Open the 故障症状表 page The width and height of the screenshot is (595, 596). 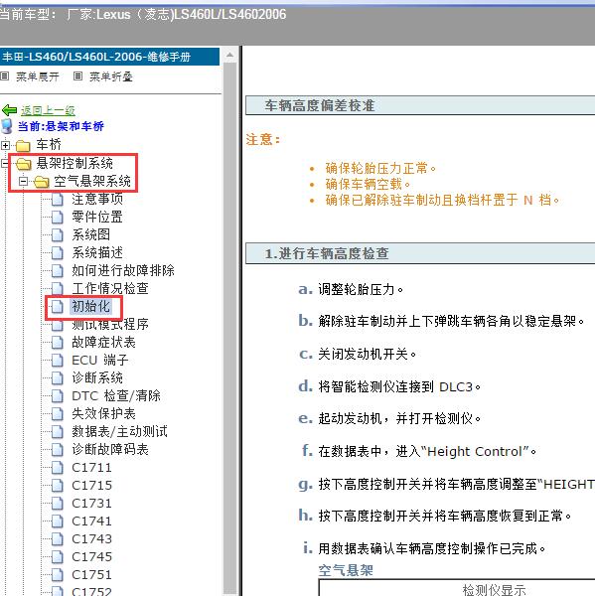[103, 342]
